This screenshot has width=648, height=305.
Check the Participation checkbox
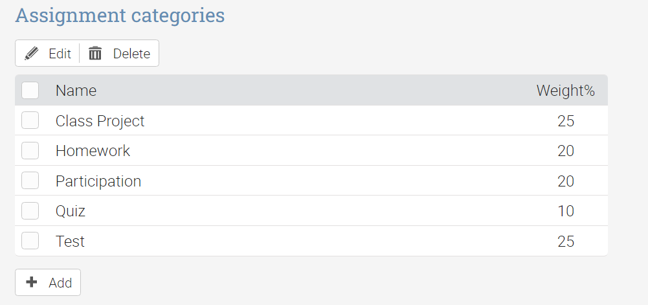(30, 181)
